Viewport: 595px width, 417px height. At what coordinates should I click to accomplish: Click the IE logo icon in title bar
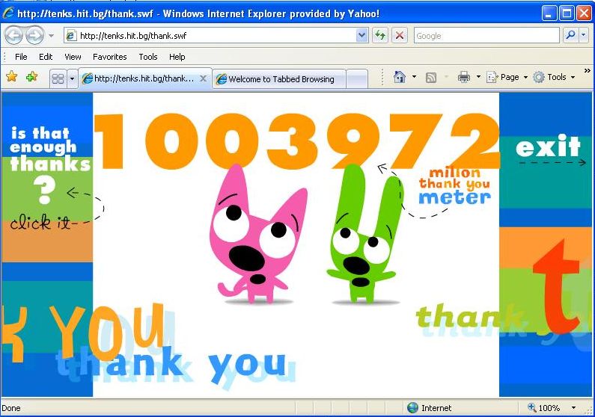pyautogui.click(x=7, y=13)
